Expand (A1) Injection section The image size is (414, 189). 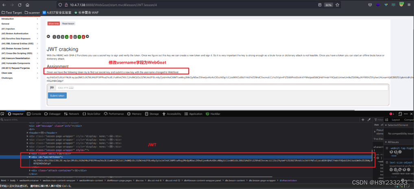pos(20,29)
